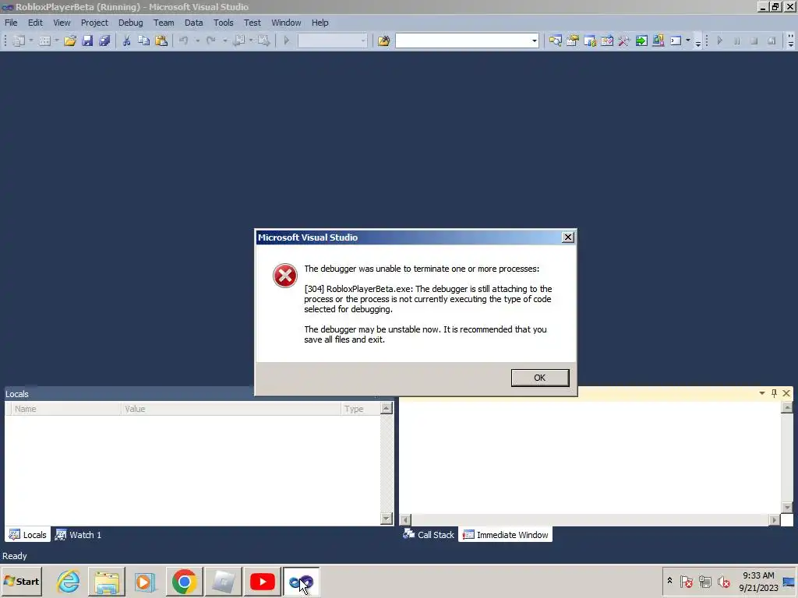Click the Value column header in Locals
Screen dimensions: 798x598
(x=231, y=409)
